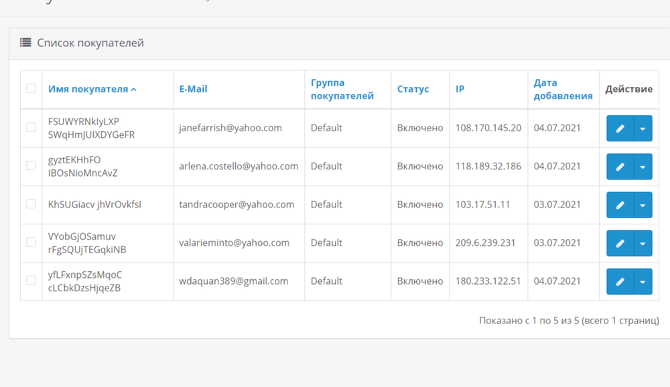
Task: Click edit pencil icon for janefarrish@yahoo.com
Action: point(620,129)
